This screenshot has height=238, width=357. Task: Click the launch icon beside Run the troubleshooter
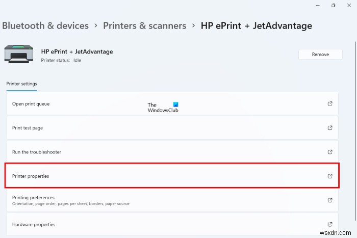[x=330, y=152]
